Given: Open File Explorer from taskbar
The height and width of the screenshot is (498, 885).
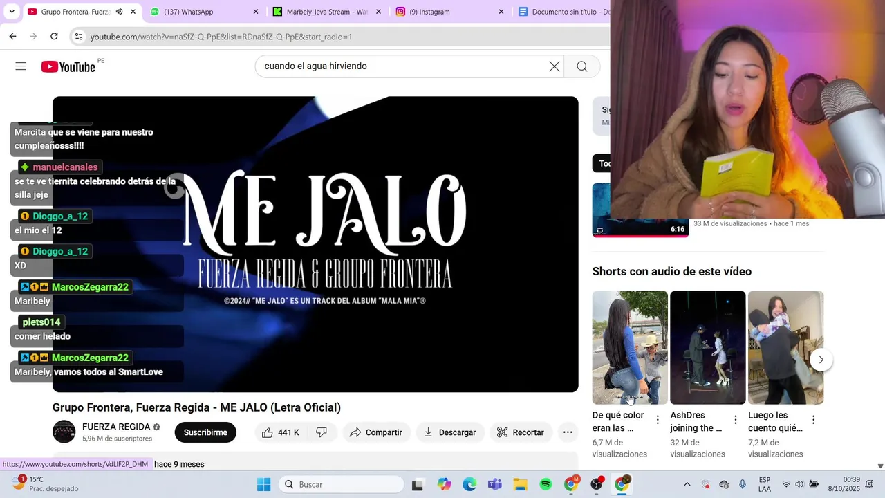Looking at the screenshot, I should [x=520, y=484].
